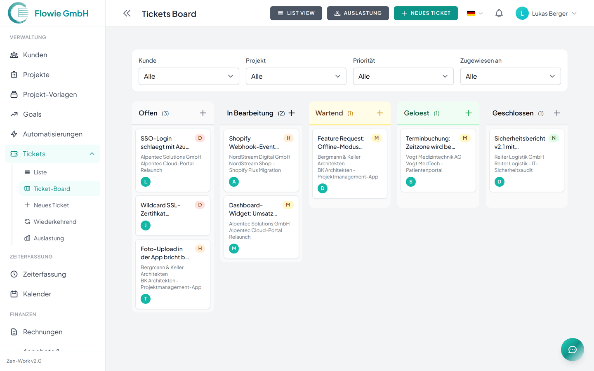Select Wiederkehrend under Tickets
Viewport: 594px width, 371px height.
(55, 222)
